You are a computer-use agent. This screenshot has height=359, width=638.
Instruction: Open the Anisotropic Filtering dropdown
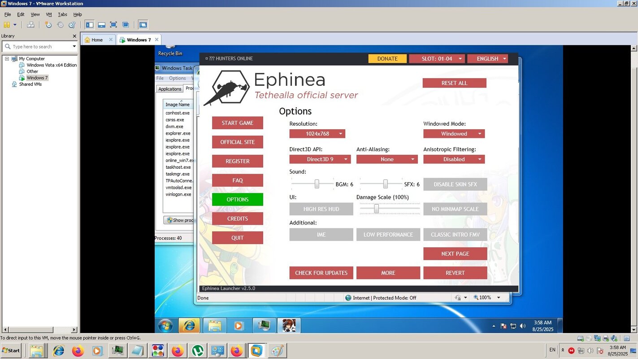pyautogui.click(x=454, y=159)
